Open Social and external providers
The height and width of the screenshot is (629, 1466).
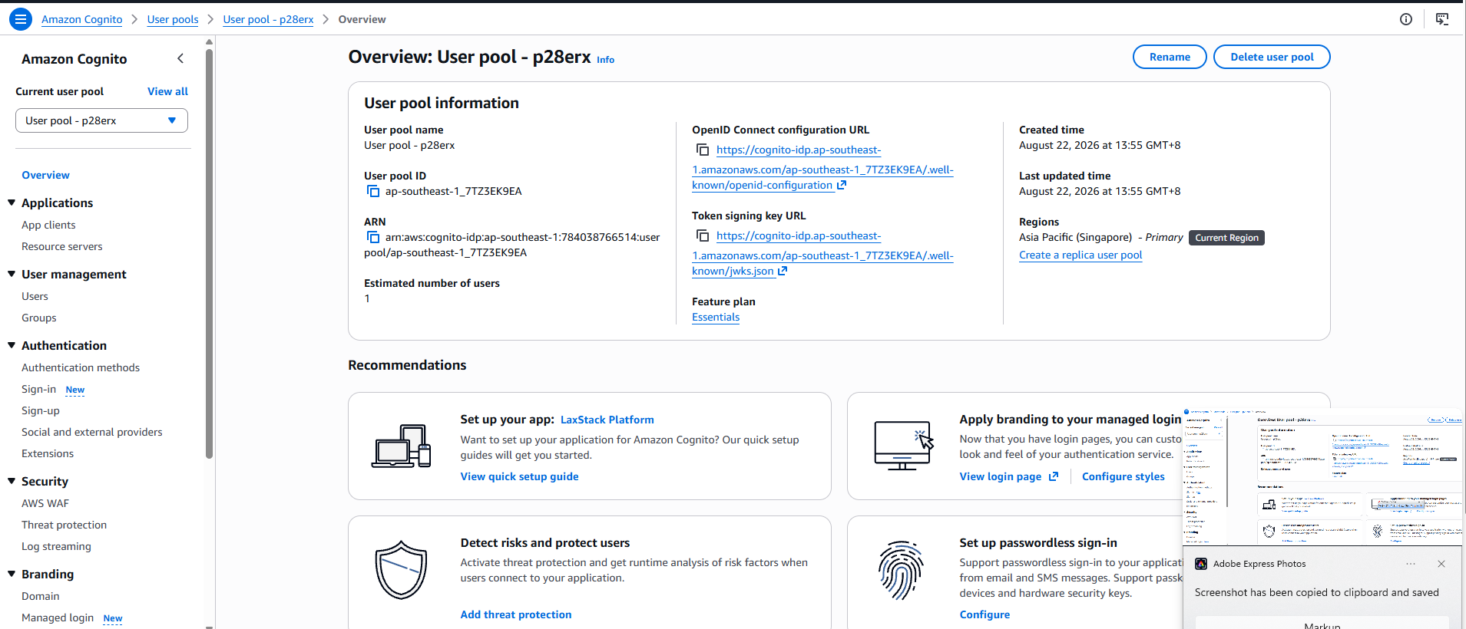coord(92,432)
